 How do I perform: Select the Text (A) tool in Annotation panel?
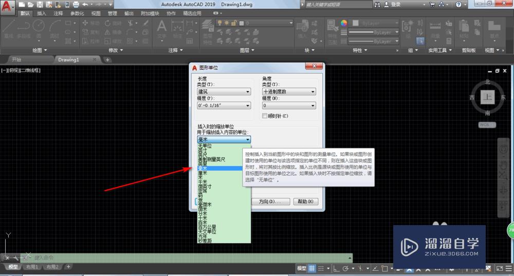point(161,29)
